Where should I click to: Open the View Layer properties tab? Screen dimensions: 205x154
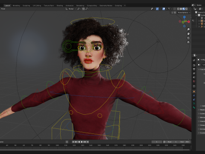[194, 73]
